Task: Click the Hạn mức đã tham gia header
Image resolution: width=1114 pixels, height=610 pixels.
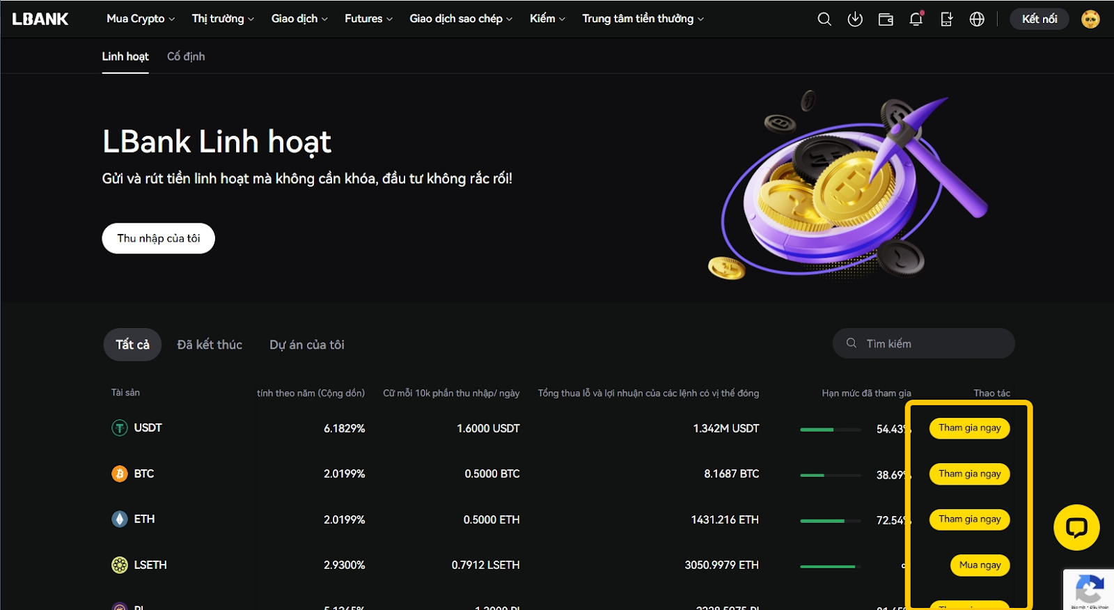Action: point(866,393)
